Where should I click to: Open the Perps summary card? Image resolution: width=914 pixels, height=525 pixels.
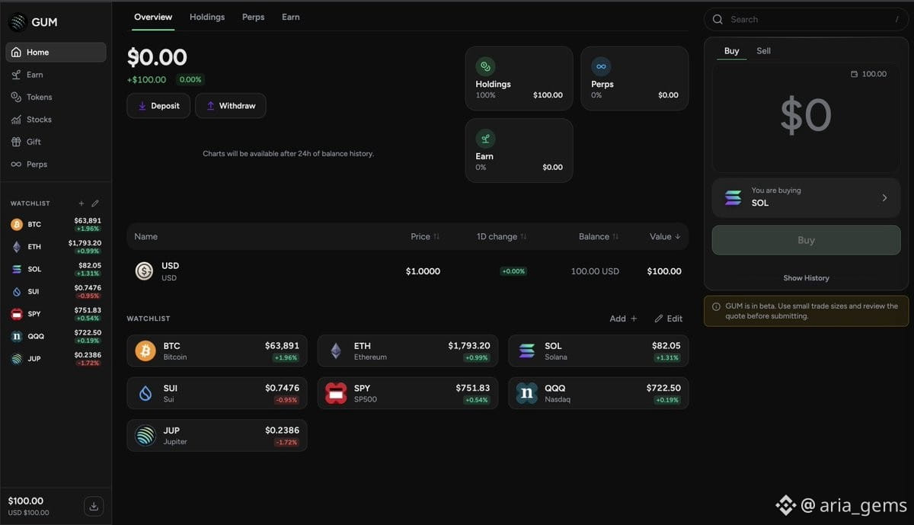coord(634,78)
